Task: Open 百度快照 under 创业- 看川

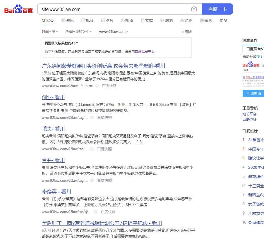Action: (x=104, y=118)
